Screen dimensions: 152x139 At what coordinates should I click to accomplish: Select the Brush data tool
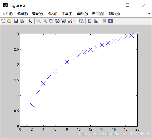point(70,21)
